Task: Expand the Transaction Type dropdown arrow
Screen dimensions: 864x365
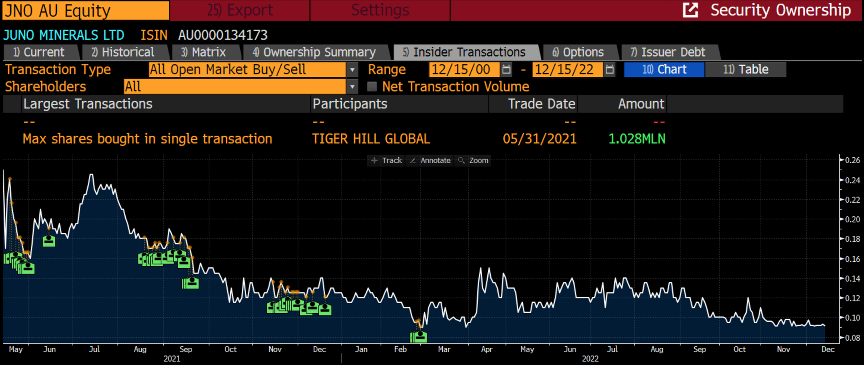Action: pos(353,70)
